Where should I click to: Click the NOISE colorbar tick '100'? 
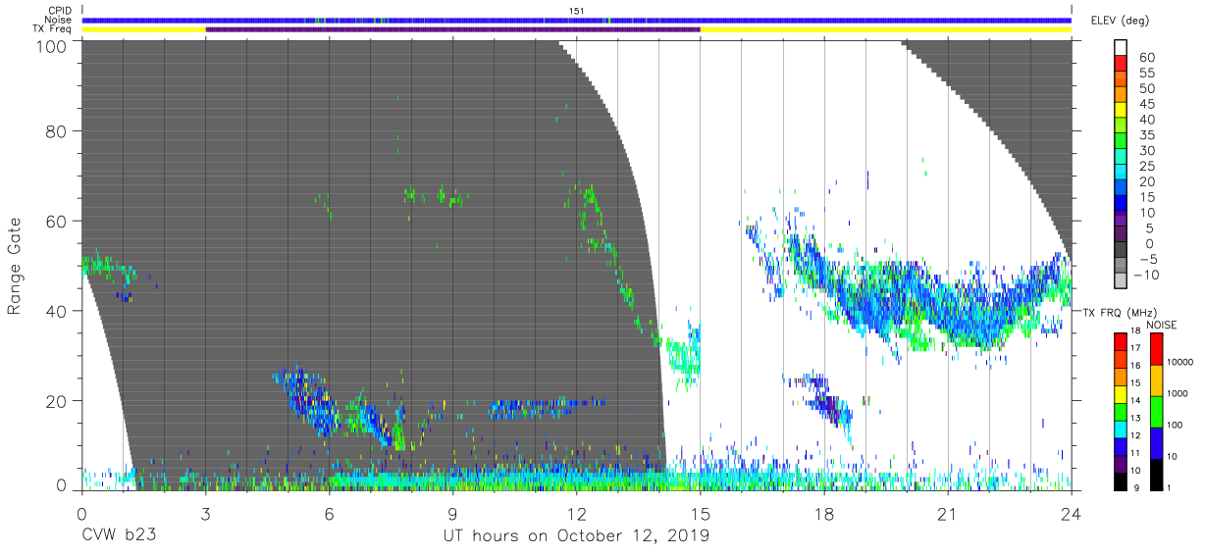click(x=1177, y=425)
